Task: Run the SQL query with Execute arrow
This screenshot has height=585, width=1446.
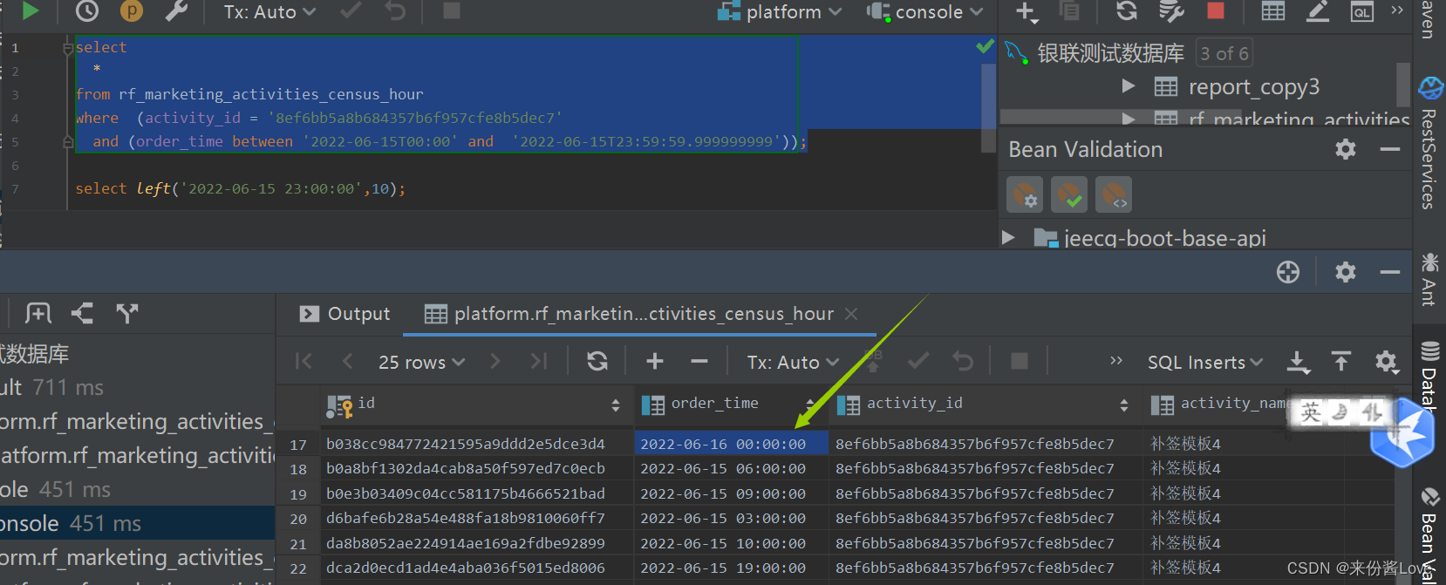Action: [x=31, y=10]
